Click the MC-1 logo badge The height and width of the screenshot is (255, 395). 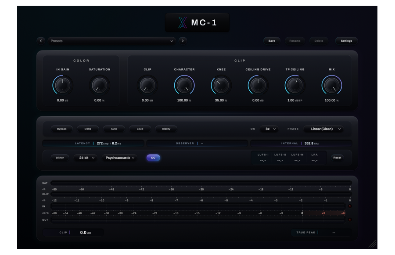pyautogui.click(x=197, y=22)
